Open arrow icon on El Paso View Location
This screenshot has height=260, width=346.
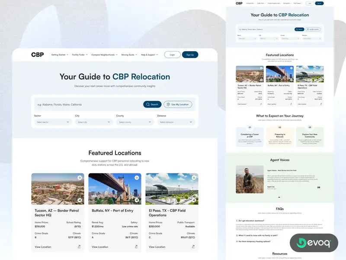pyautogui.click(x=193, y=247)
